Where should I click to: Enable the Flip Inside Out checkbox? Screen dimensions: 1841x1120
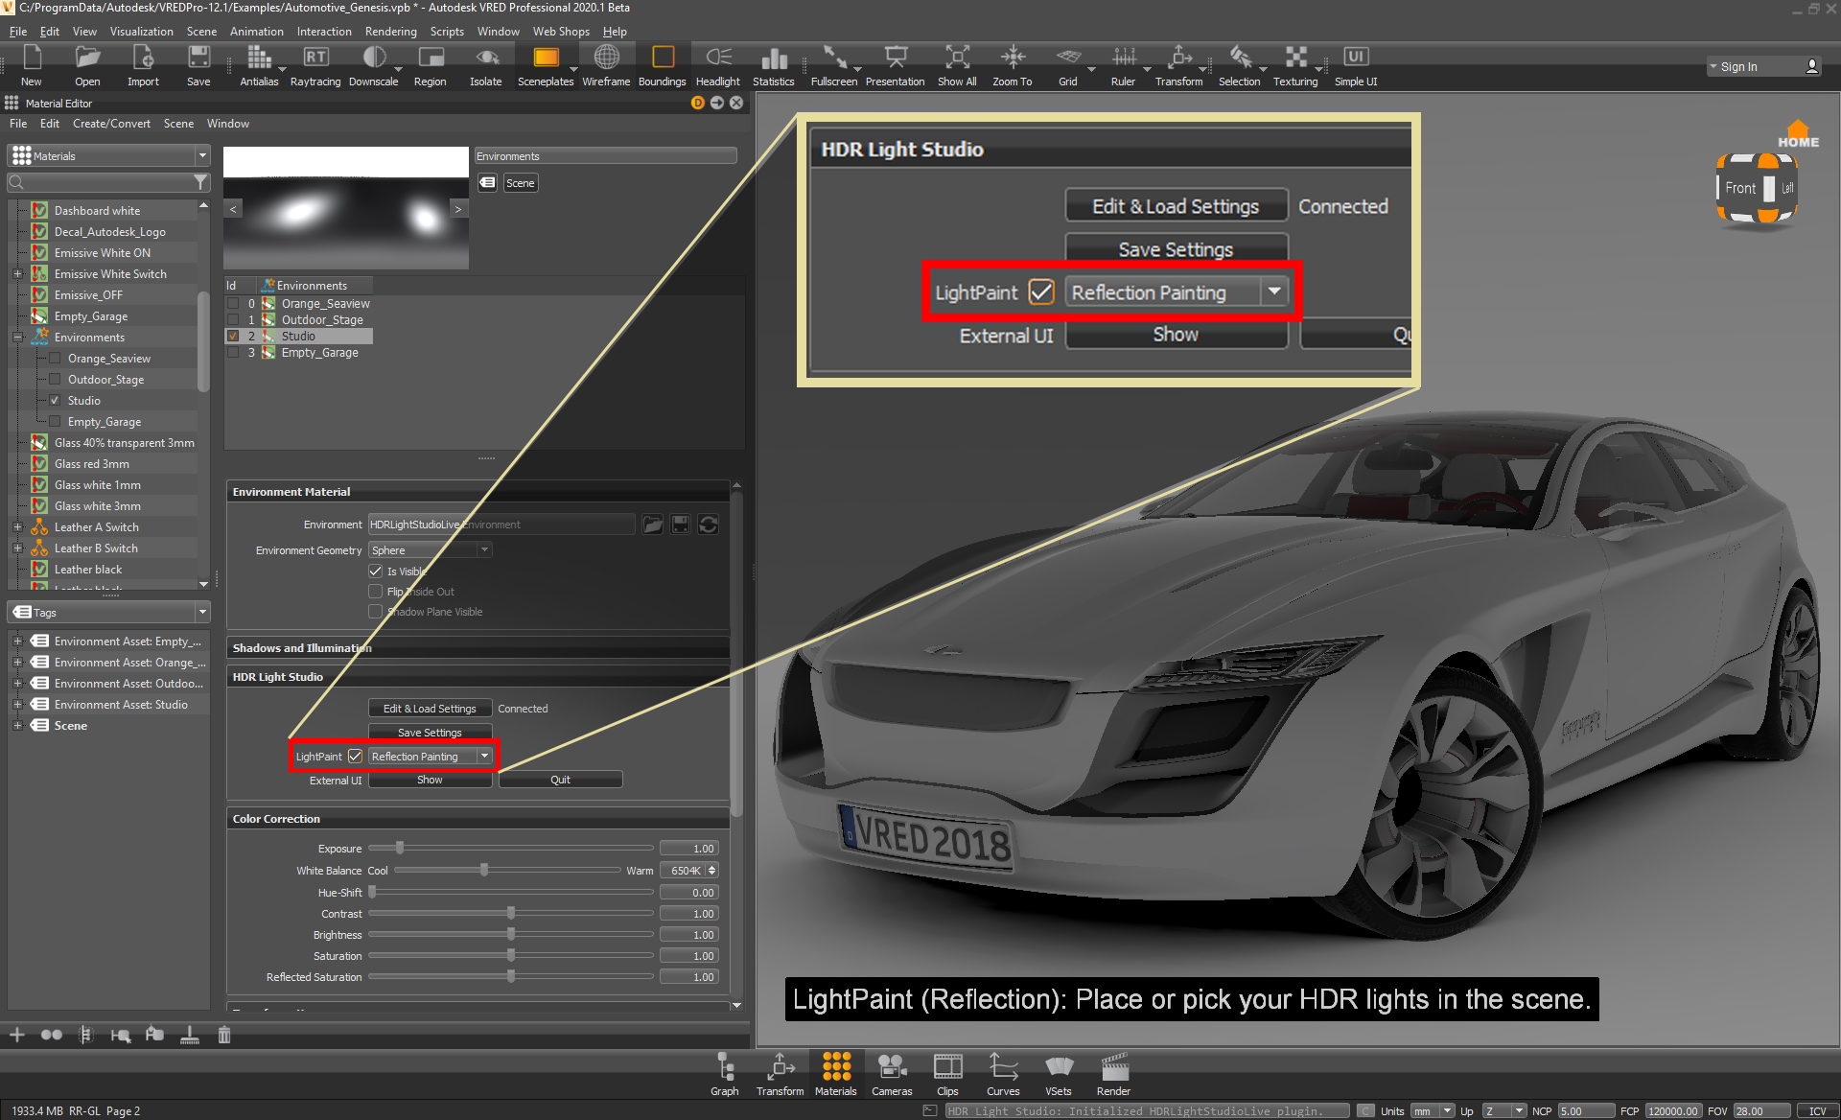click(375, 591)
